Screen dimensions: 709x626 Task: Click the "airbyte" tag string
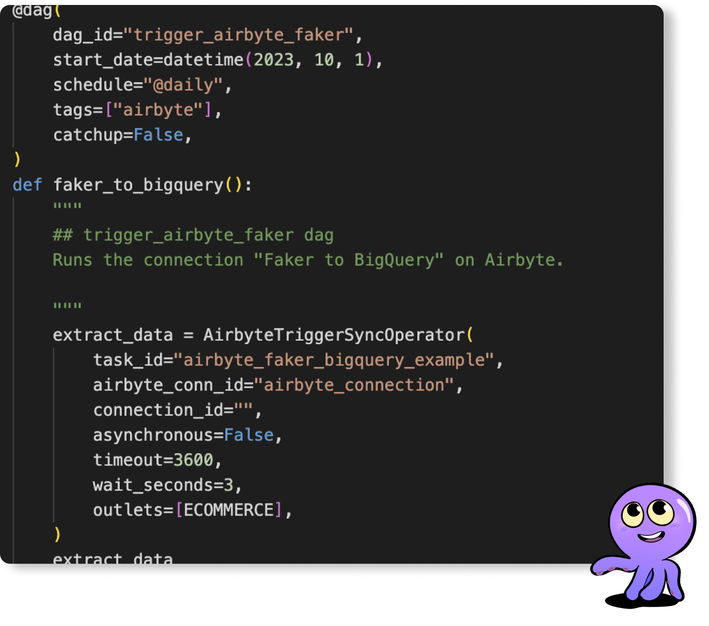[158, 110]
